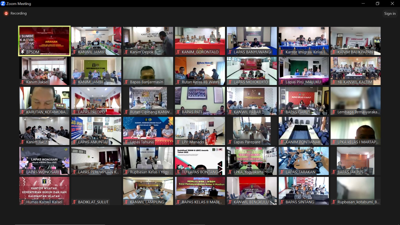Click muted mic icon on LAPAS PALOPO tile
The image size is (400, 225).
(74, 112)
